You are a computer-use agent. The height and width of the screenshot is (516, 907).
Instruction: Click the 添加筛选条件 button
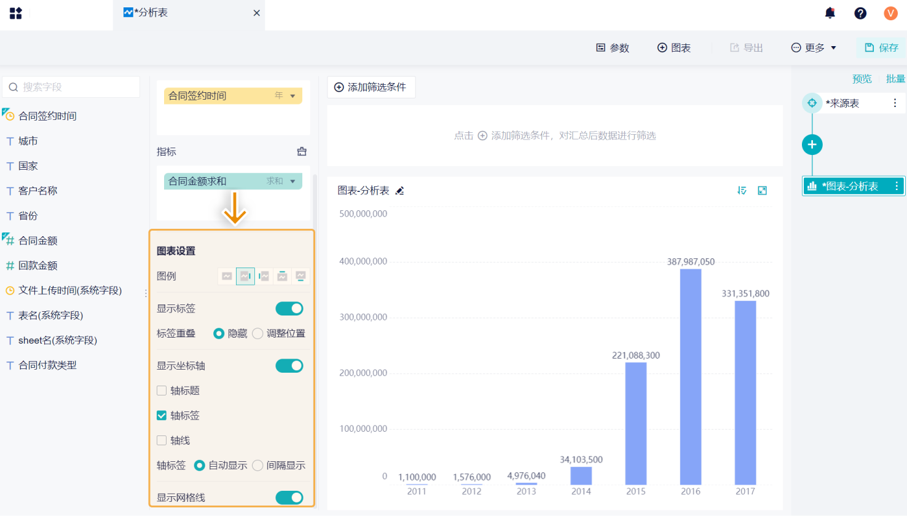point(371,87)
